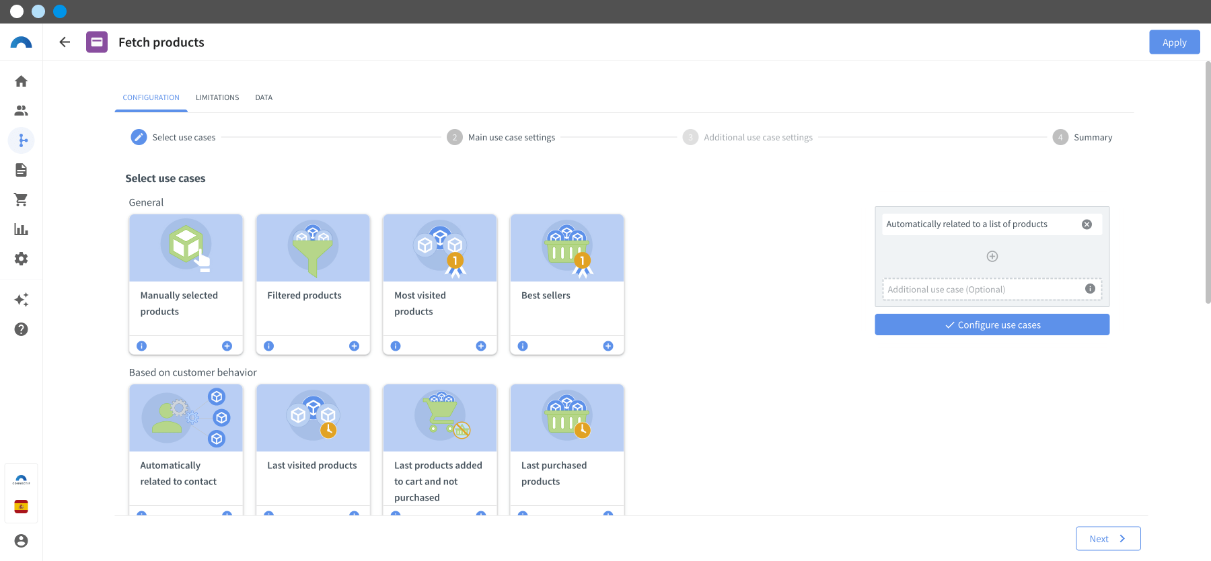Go to Select use cases step
This screenshot has width=1211, height=561.
tap(174, 137)
